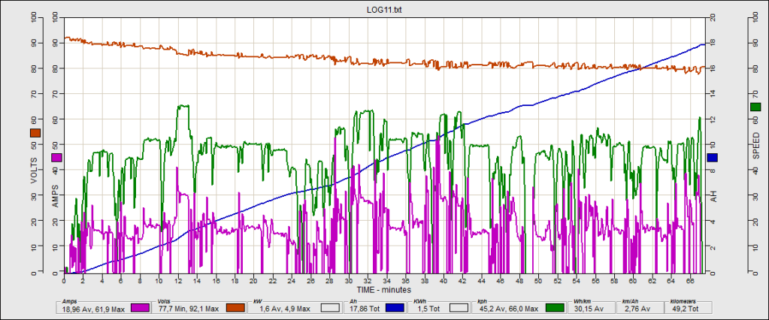Select the '77,7 Min, 92,1 Max' Volts value
Screen dimensions: 769x320
point(189,309)
